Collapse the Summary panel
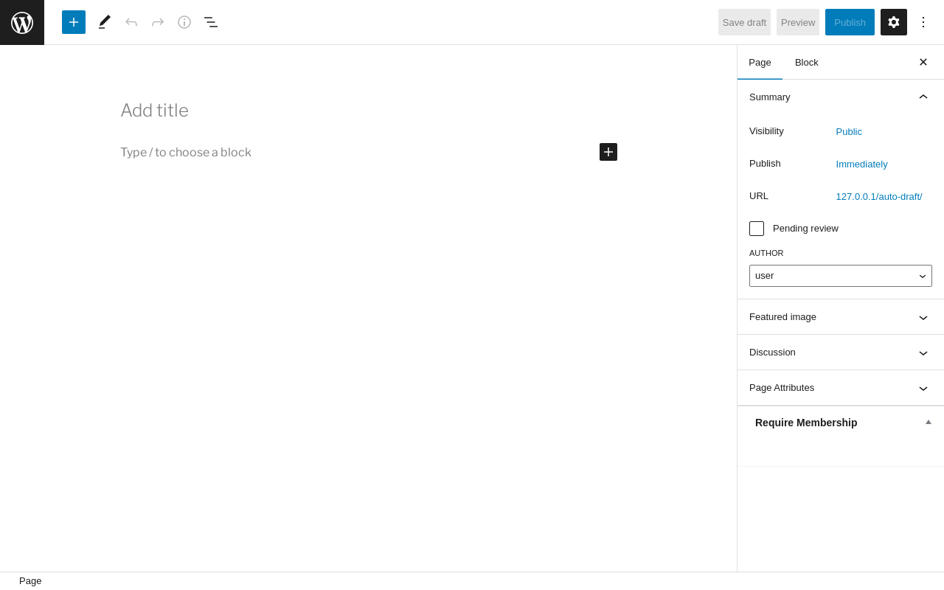The width and height of the screenshot is (944, 590). [x=841, y=97]
